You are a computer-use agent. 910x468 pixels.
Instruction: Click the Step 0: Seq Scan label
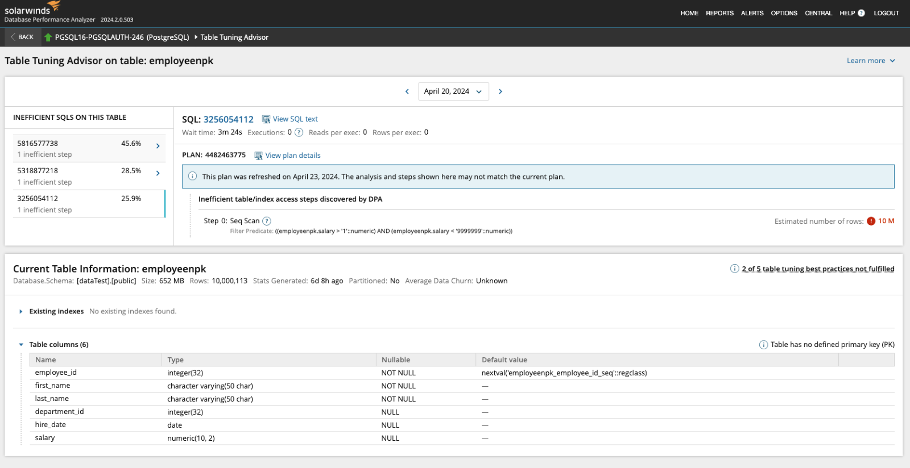[231, 221]
